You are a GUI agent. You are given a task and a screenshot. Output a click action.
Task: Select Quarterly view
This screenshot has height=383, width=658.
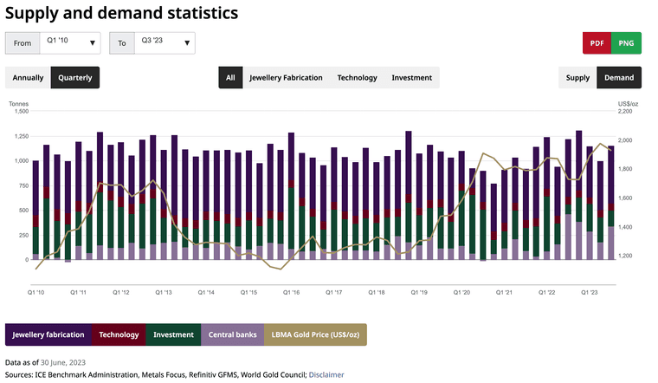tap(75, 77)
